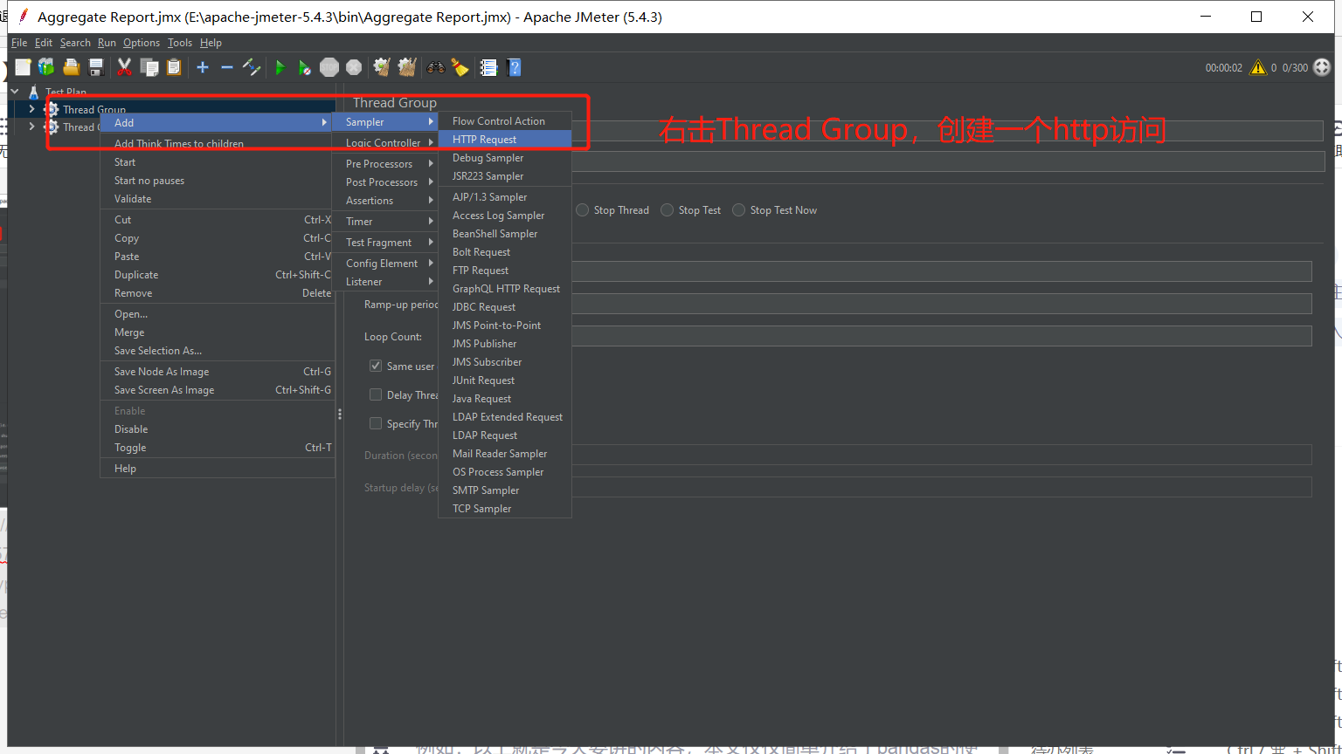Select the Stop Test Now radio button

(738, 210)
